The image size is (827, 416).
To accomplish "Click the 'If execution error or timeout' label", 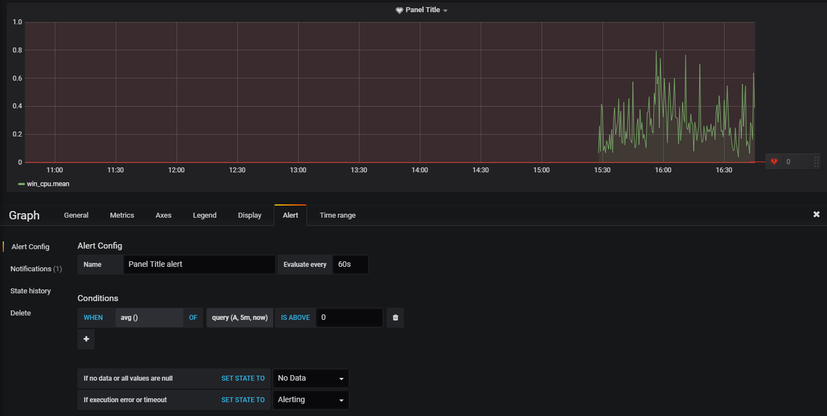I will pyautogui.click(x=125, y=400).
